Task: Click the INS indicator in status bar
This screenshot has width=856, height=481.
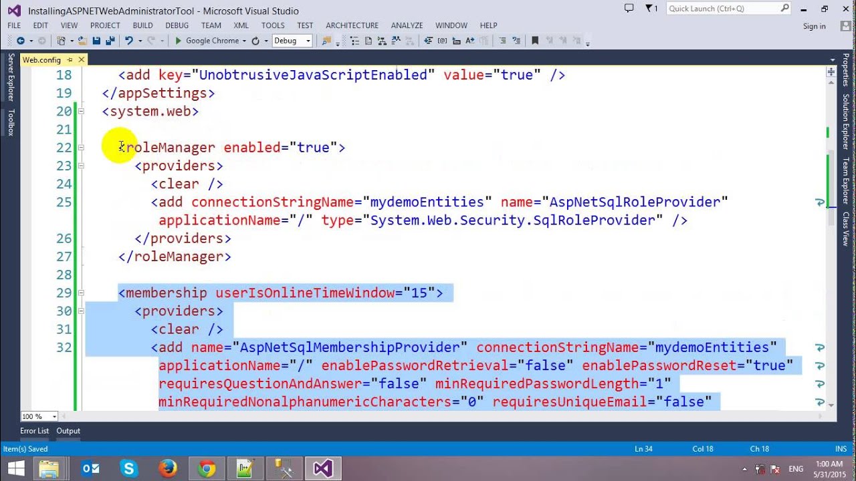Action: point(841,449)
